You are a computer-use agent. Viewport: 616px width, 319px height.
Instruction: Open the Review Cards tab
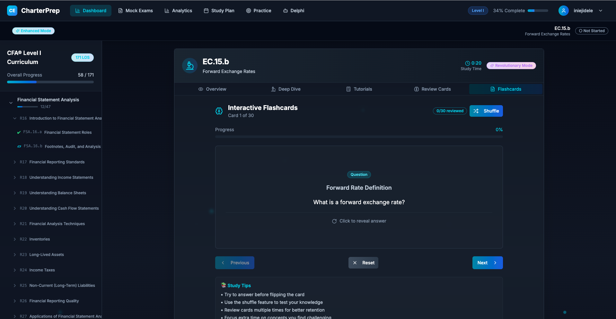pyautogui.click(x=432, y=89)
